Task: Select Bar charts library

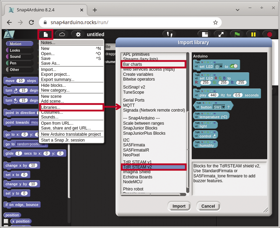Action: coord(153,64)
